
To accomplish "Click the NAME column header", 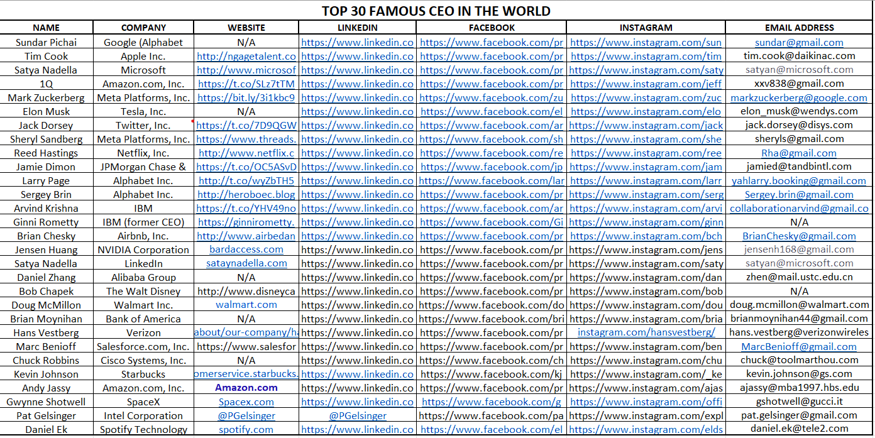I will (47, 28).
